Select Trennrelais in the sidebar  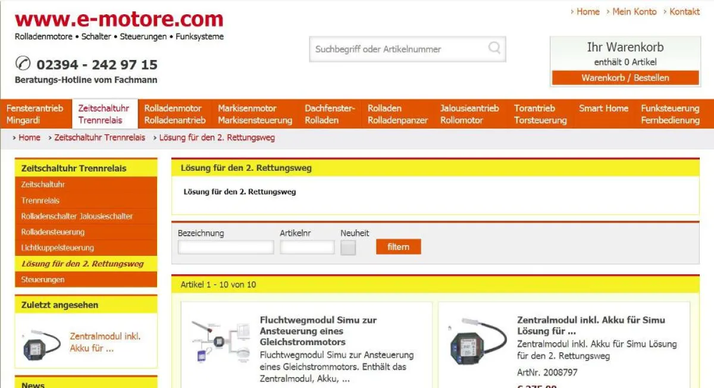coord(39,201)
